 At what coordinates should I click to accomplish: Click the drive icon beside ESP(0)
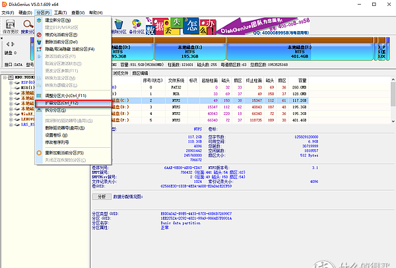click(17, 83)
